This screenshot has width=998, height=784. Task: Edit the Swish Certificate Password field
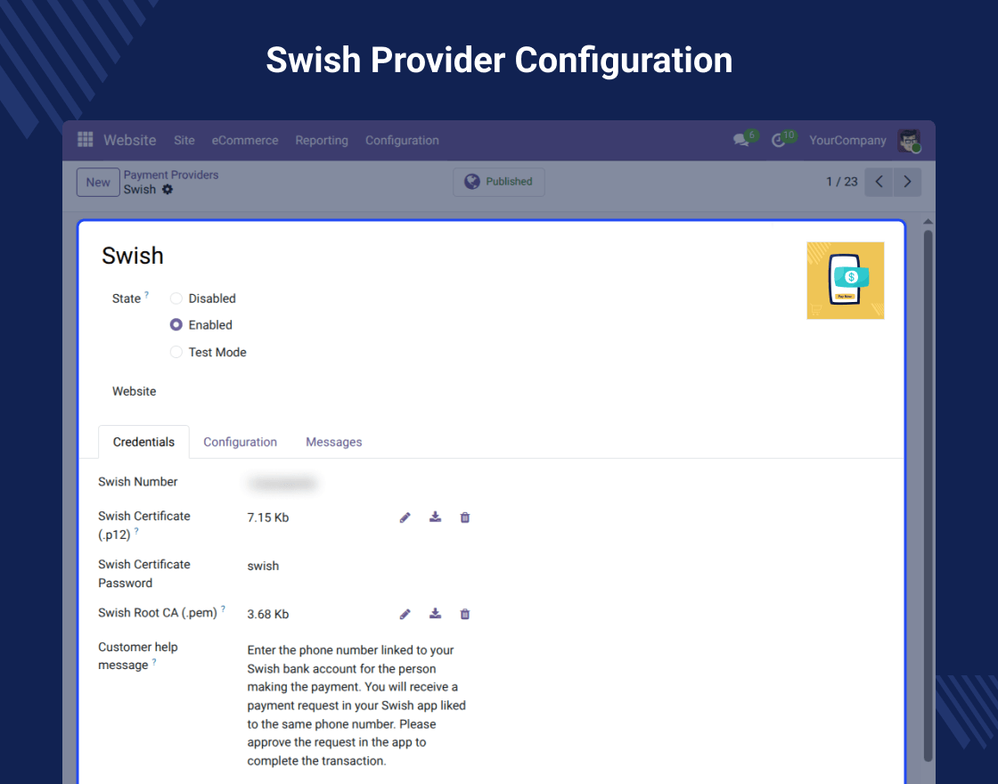(x=263, y=566)
